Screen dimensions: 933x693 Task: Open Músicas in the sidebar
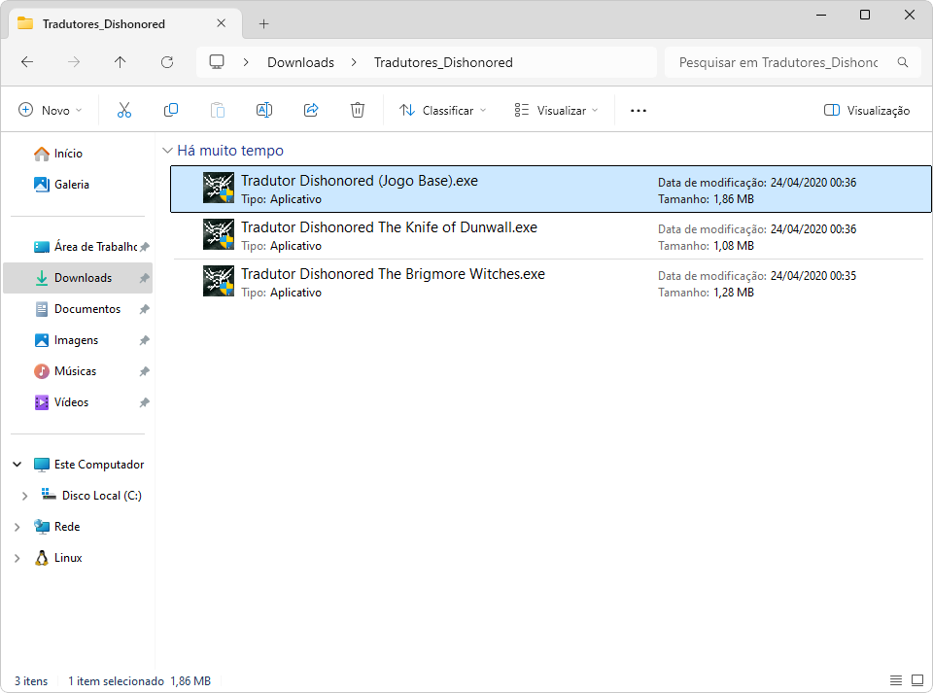[65, 371]
